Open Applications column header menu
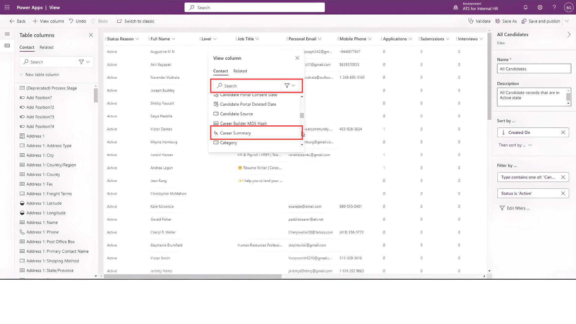 410,39
